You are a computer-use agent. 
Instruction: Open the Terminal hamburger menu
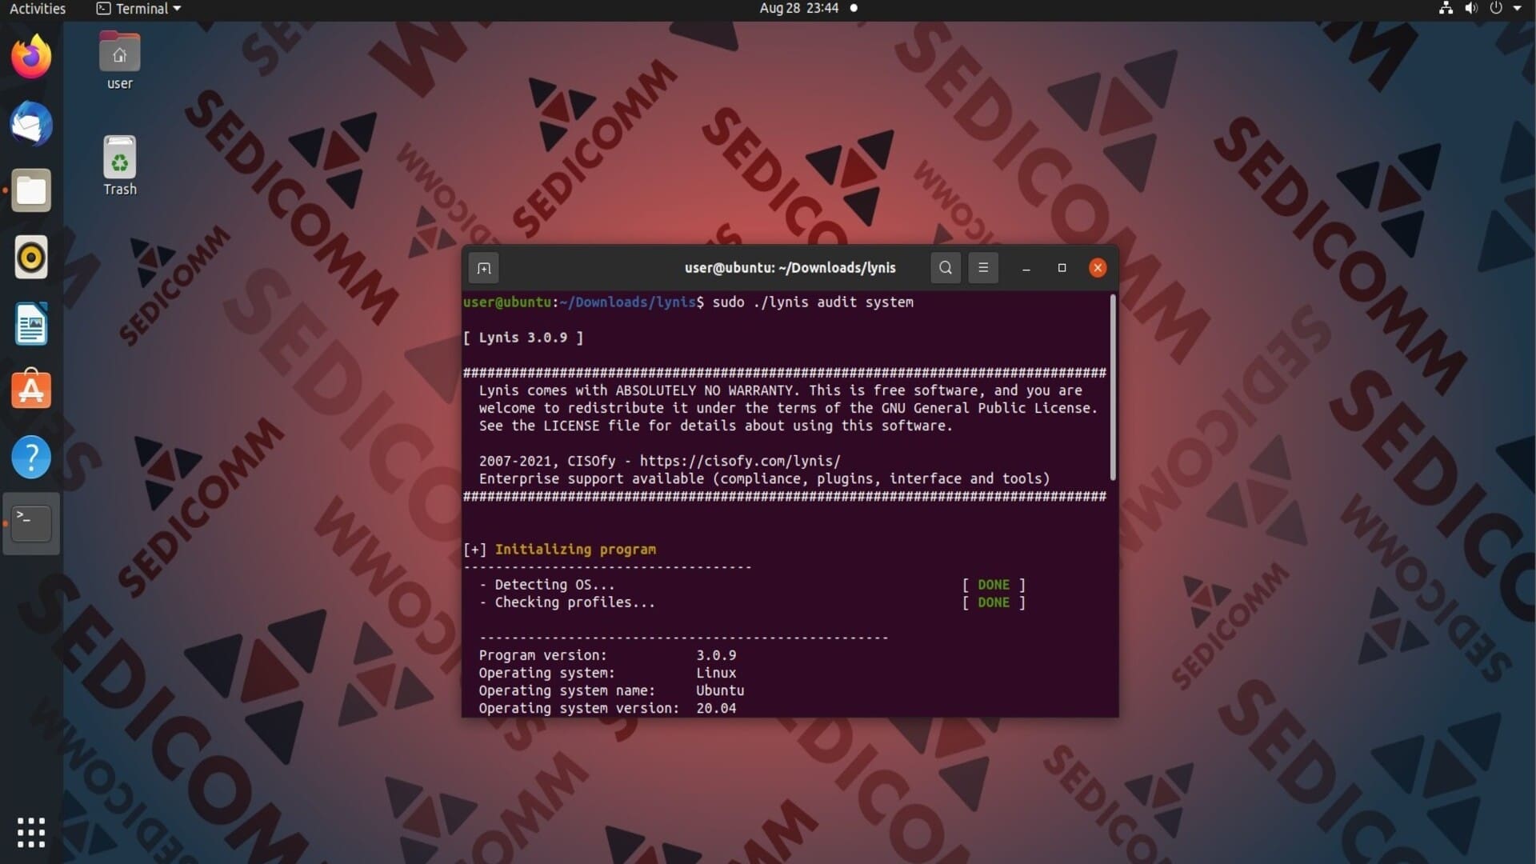983,268
